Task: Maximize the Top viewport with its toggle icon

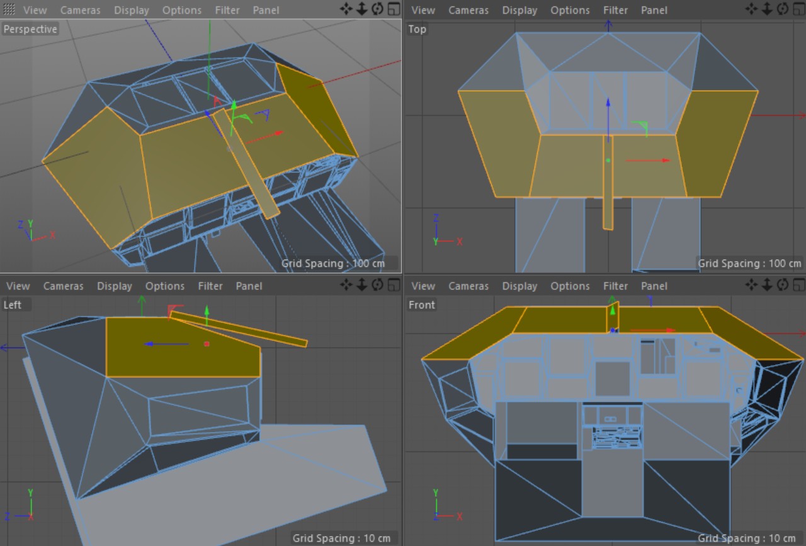Action: point(798,9)
